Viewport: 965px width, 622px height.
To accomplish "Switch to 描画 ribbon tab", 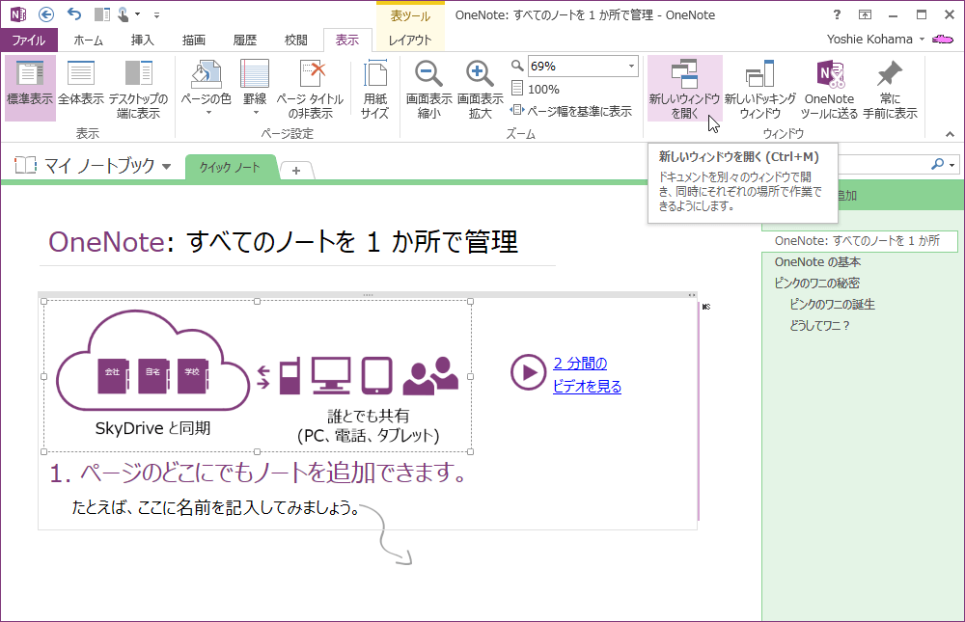I will click(193, 40).
